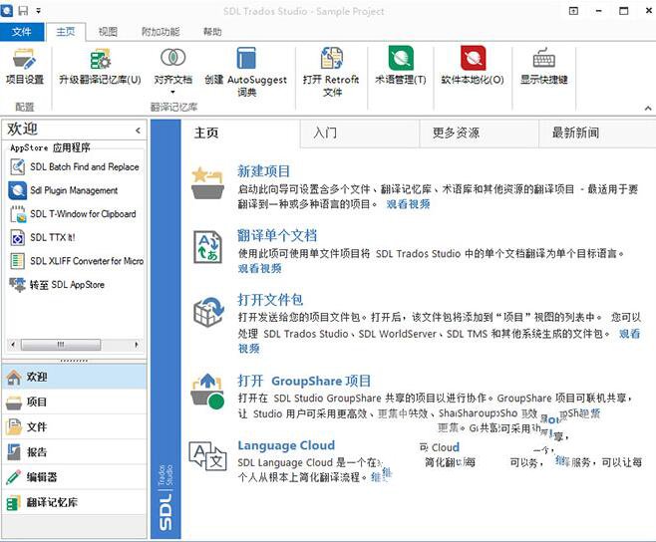656x542 pixels.
Task: Click 创建 AutoSuggest 词典 book icon
Action: pos(246,58)
